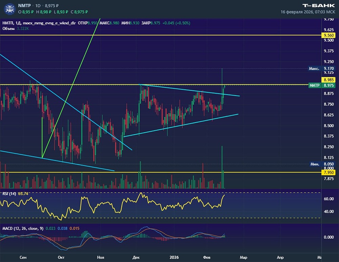339x262 pixels.
Task: Click the MACD value 0.015
Action: [x=74, y=228]
